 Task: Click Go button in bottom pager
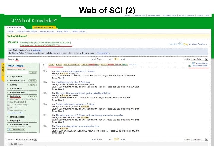pyautogui.click(x=116, y=140)
